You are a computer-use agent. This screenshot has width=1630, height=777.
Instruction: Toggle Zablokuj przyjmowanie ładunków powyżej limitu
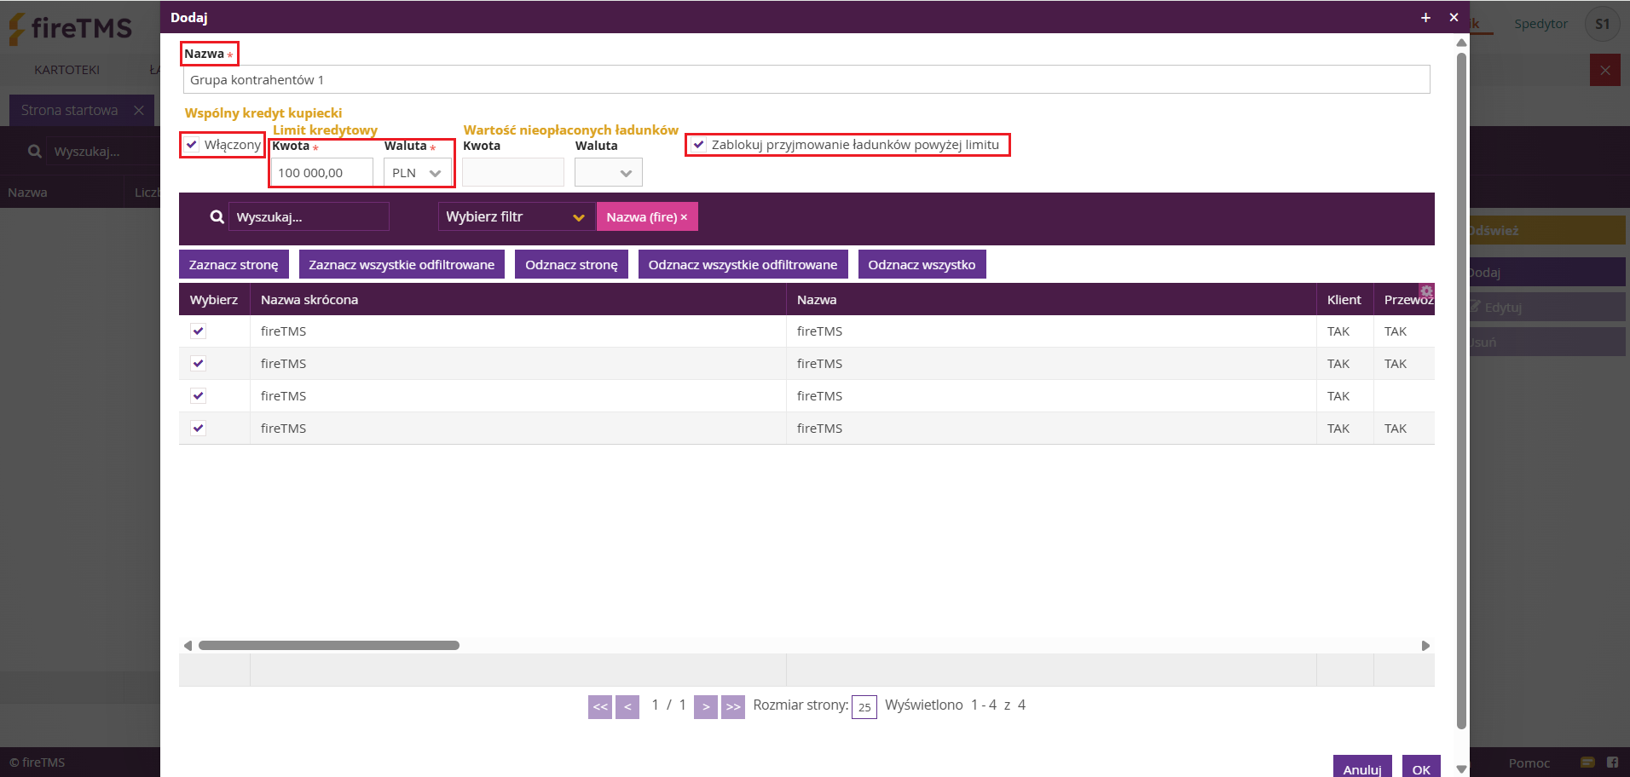click(x=699, y=145)
